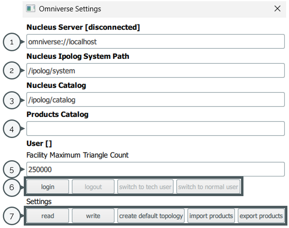Save settings using the write button

point(93,215)
